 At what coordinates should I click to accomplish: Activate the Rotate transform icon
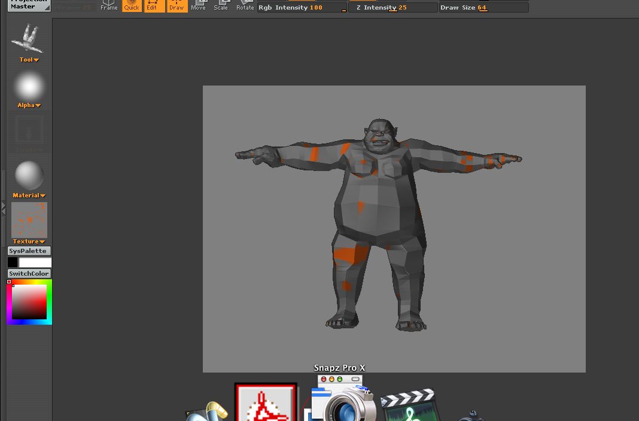[x=244, y=5]
